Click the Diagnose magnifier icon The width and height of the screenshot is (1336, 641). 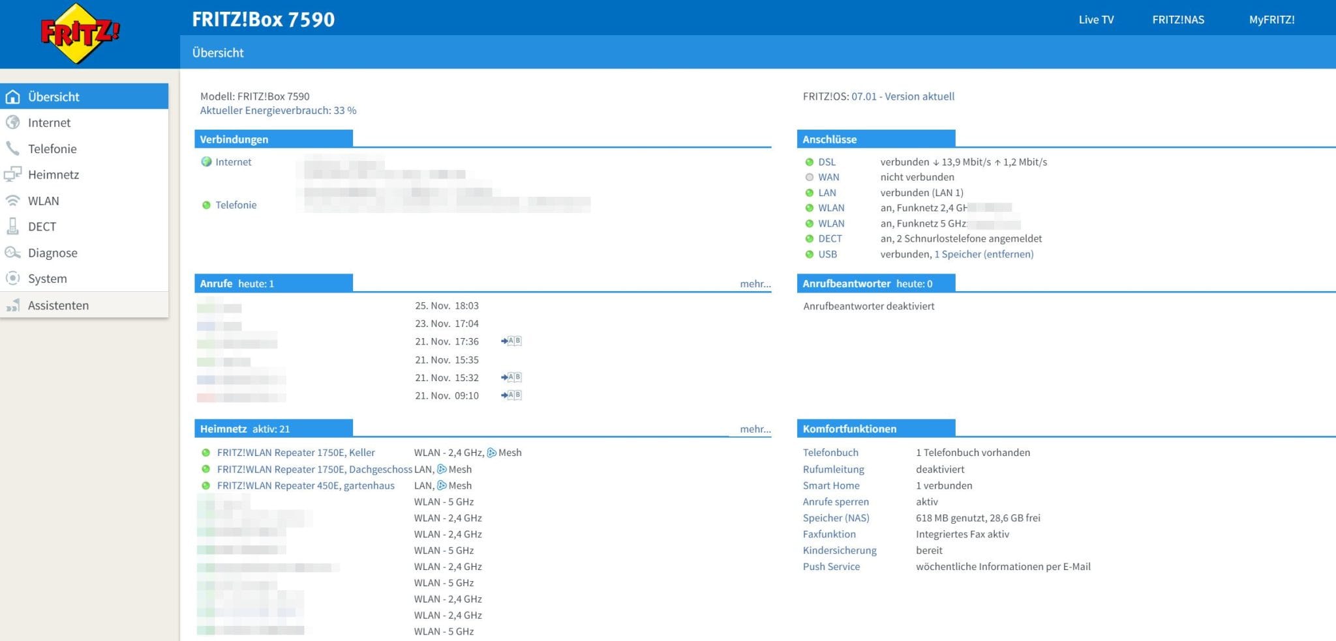click(x=12, y=252)
